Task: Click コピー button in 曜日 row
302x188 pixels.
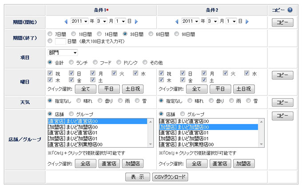Action: [x=282, y=75]
